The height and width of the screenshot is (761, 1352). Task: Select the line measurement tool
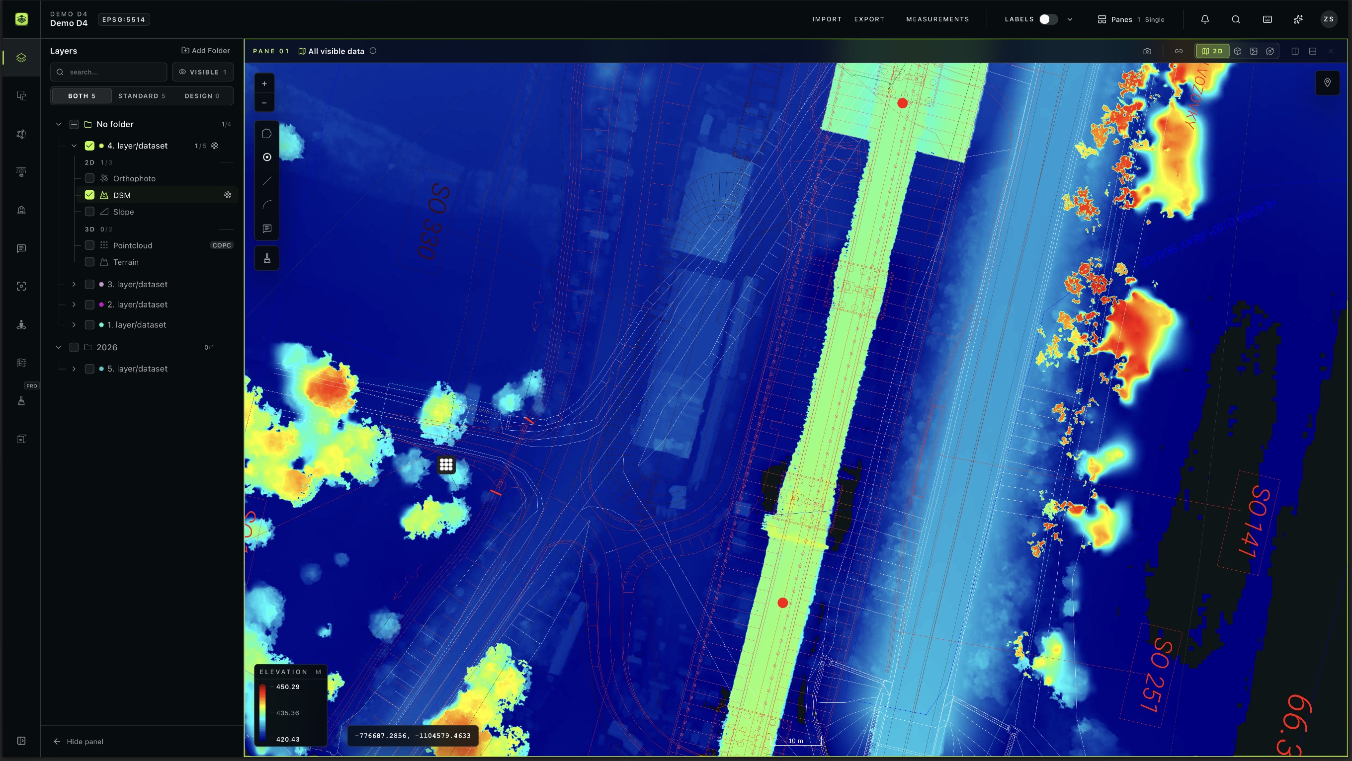[266, 181]
